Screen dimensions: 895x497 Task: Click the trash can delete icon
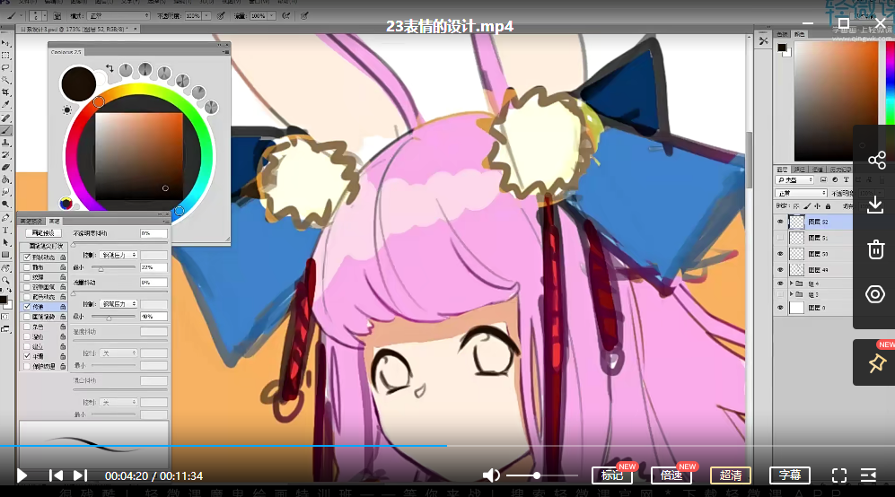coord(876,249)
